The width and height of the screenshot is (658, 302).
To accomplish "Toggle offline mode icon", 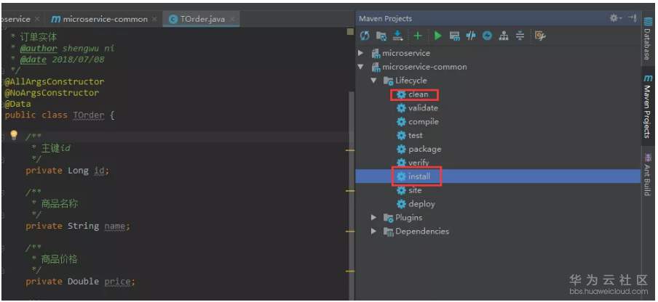I will click(x=470, y=36).
